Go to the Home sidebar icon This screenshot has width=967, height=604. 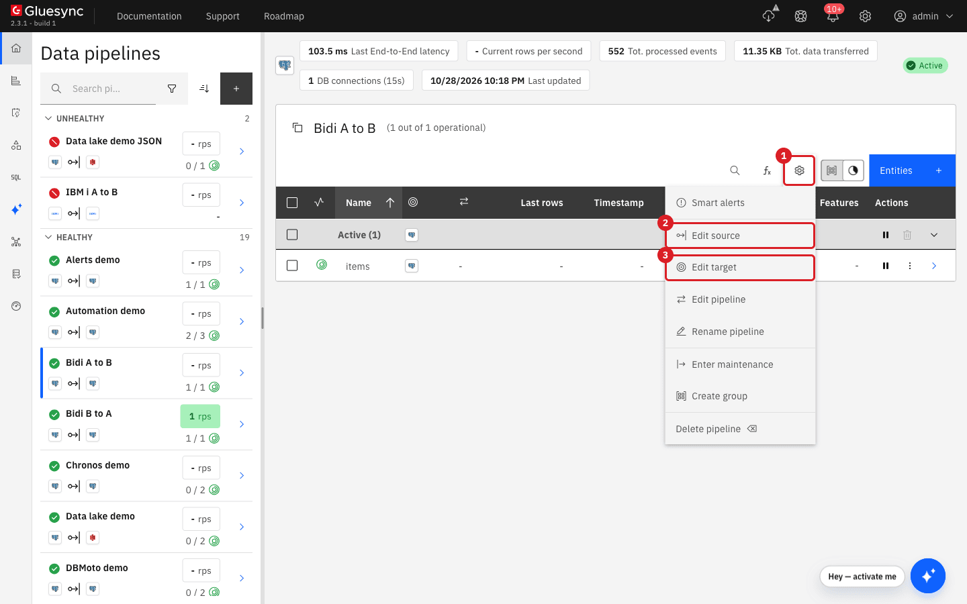(16, 48)
